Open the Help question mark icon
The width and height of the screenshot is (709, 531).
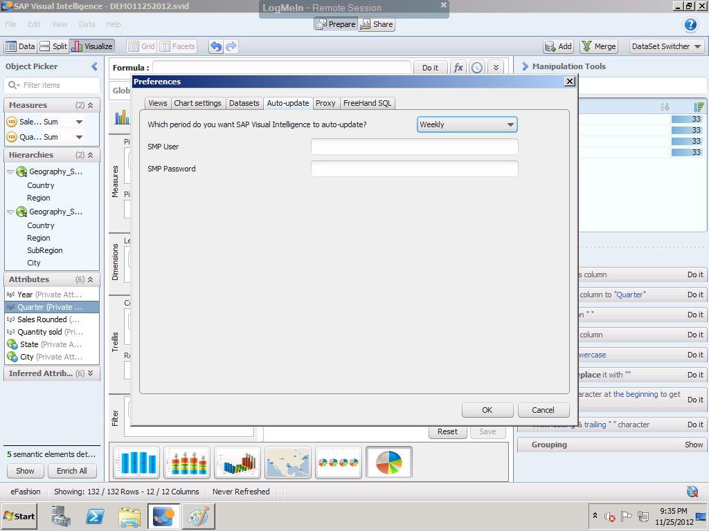click(690, 24)
